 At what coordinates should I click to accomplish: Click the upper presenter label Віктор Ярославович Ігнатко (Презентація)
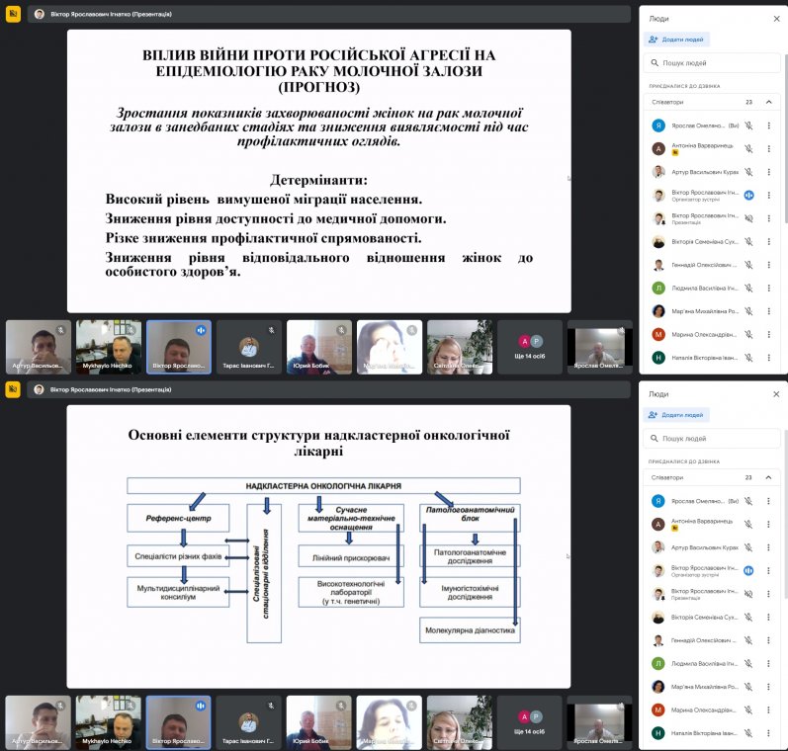click(111, 14)
